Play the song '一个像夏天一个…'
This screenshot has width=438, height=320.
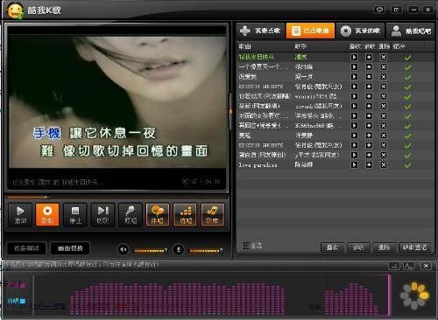(x=354, y=67)
